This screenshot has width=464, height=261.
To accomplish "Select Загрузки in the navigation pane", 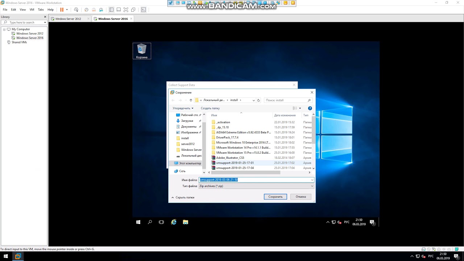I will point(187,121).
